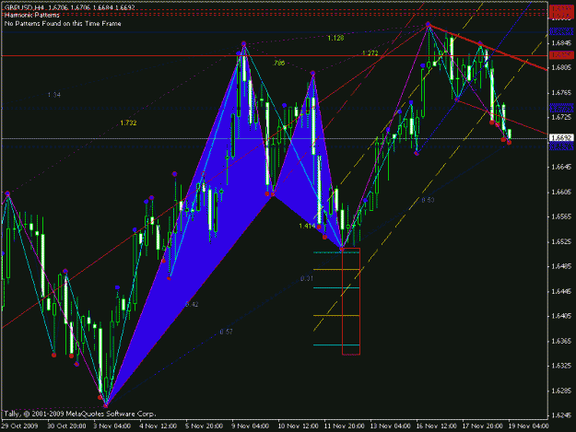Screen dimensions: 576x432
Task: Click the 'Harmonic Patterns' indicator label
Action: 32,16
